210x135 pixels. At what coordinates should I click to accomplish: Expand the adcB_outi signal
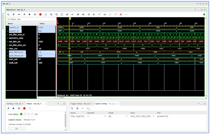[8, 63]
